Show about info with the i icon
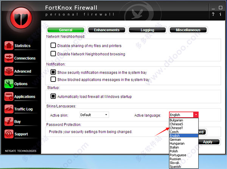This screenshot has width=227, height=169. click(x=220, y=14)
